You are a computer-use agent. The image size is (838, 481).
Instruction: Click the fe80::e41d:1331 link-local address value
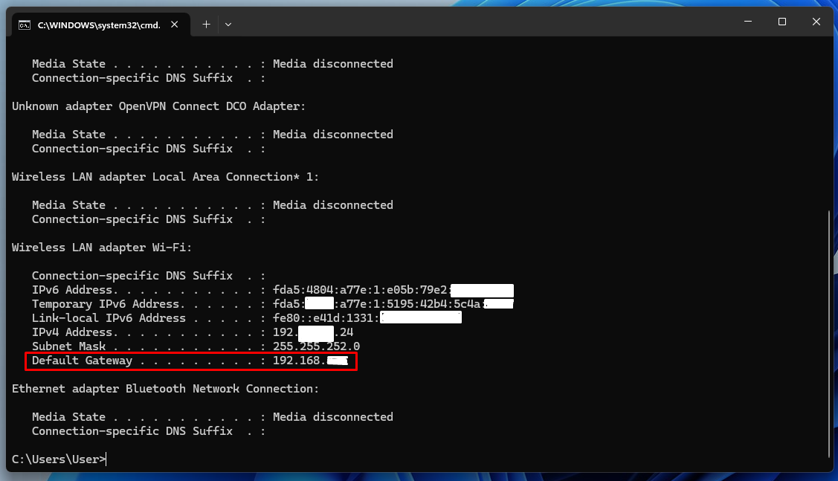click(x=314, y=318)
